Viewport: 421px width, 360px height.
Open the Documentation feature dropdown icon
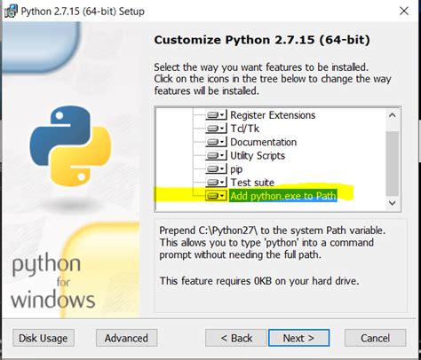tap(217, 142)
